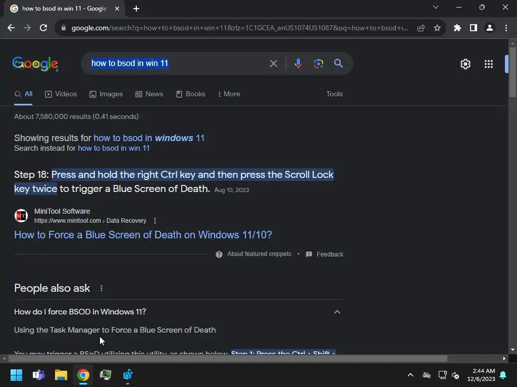Open the notification bell in the taskbar
The height and width of the screenshot is (387, 517).
(x=503, y=375)
